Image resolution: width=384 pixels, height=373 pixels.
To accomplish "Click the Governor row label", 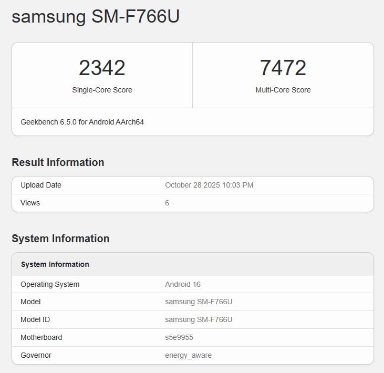I will pos(36,355).
